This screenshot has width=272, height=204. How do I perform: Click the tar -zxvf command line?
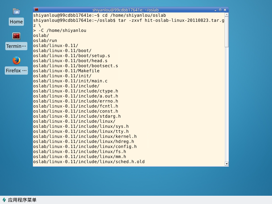(129, 20)
